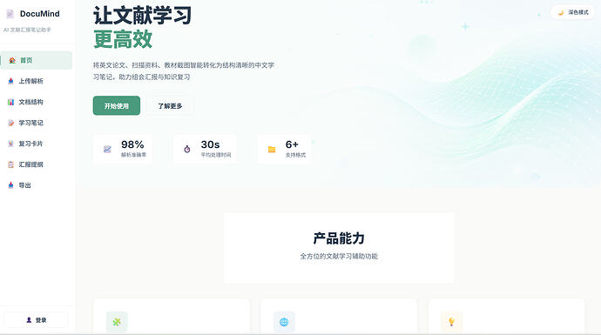Click the export icon beside 导出
The height and width of the screenshot is (335, 601).
coord(10,185)
